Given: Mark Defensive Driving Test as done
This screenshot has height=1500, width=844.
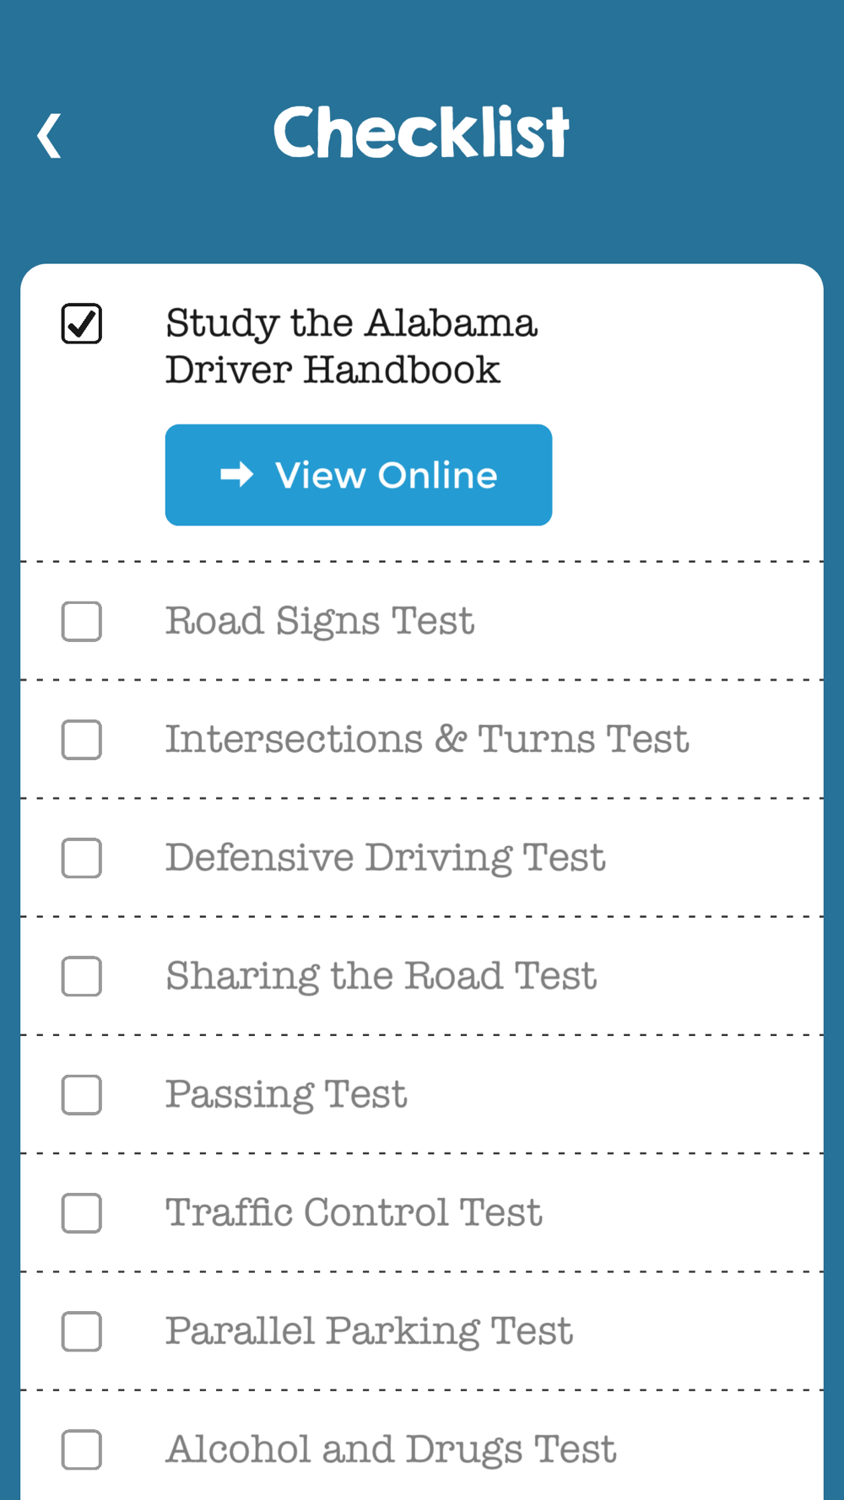Looking at the screenshot, I should click(82, 858).
